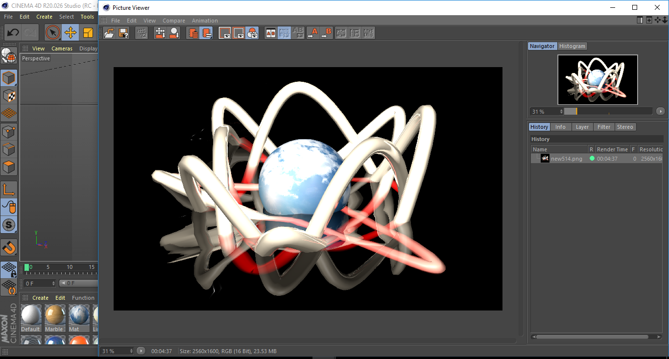This screenshot has height=359, width=669.
Task: Toggle the second frame-with-eye display icon
Action: coord(239,33)
